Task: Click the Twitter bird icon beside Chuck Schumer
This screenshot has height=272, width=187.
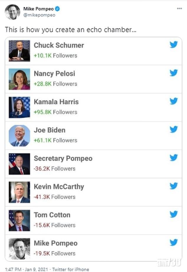Action: click(174, 45)
